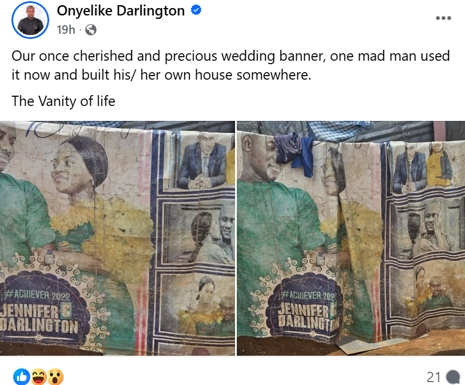Click the comment bubble icon

(453, 378)
